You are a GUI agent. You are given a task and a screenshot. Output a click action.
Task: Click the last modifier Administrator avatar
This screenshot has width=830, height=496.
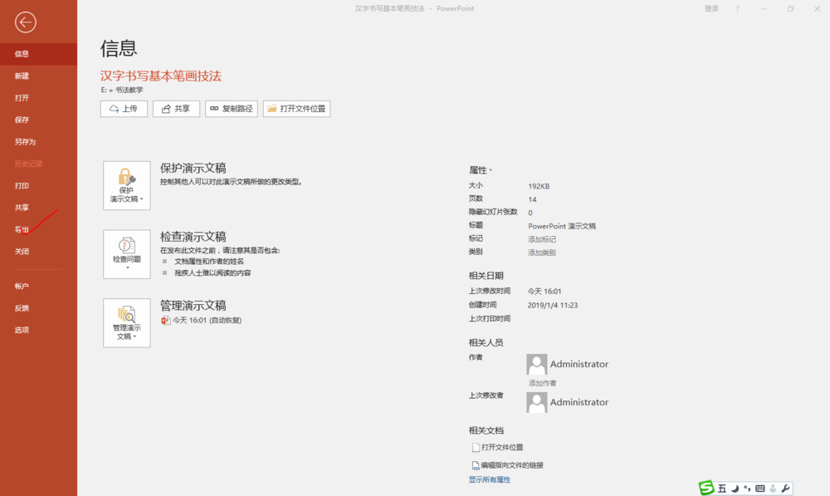(537, 402)
